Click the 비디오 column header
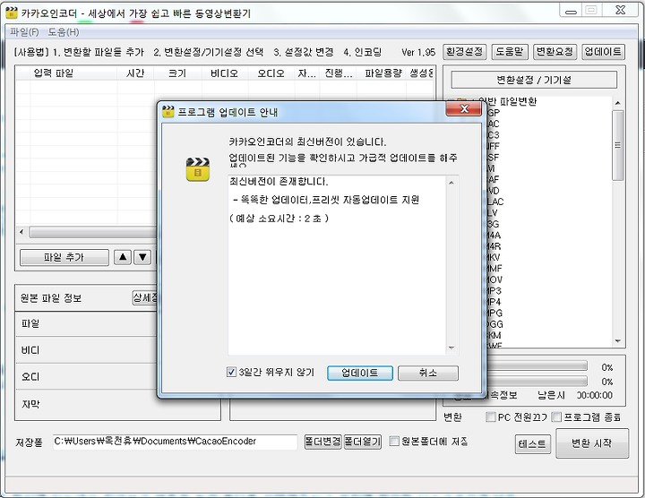The image size is (645, 498). pos(225,73)
